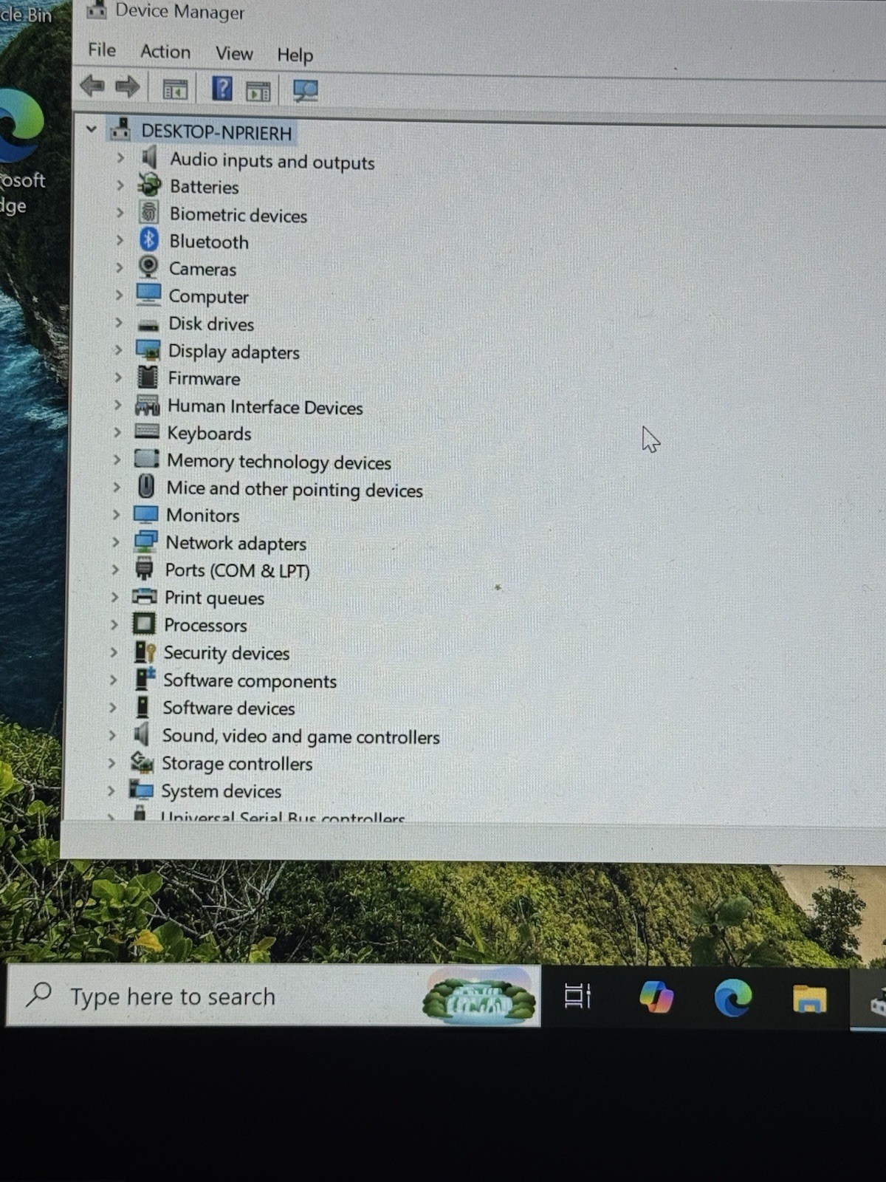Click the Forward arrow in Device Manager toolbar

tap(128, 87)
